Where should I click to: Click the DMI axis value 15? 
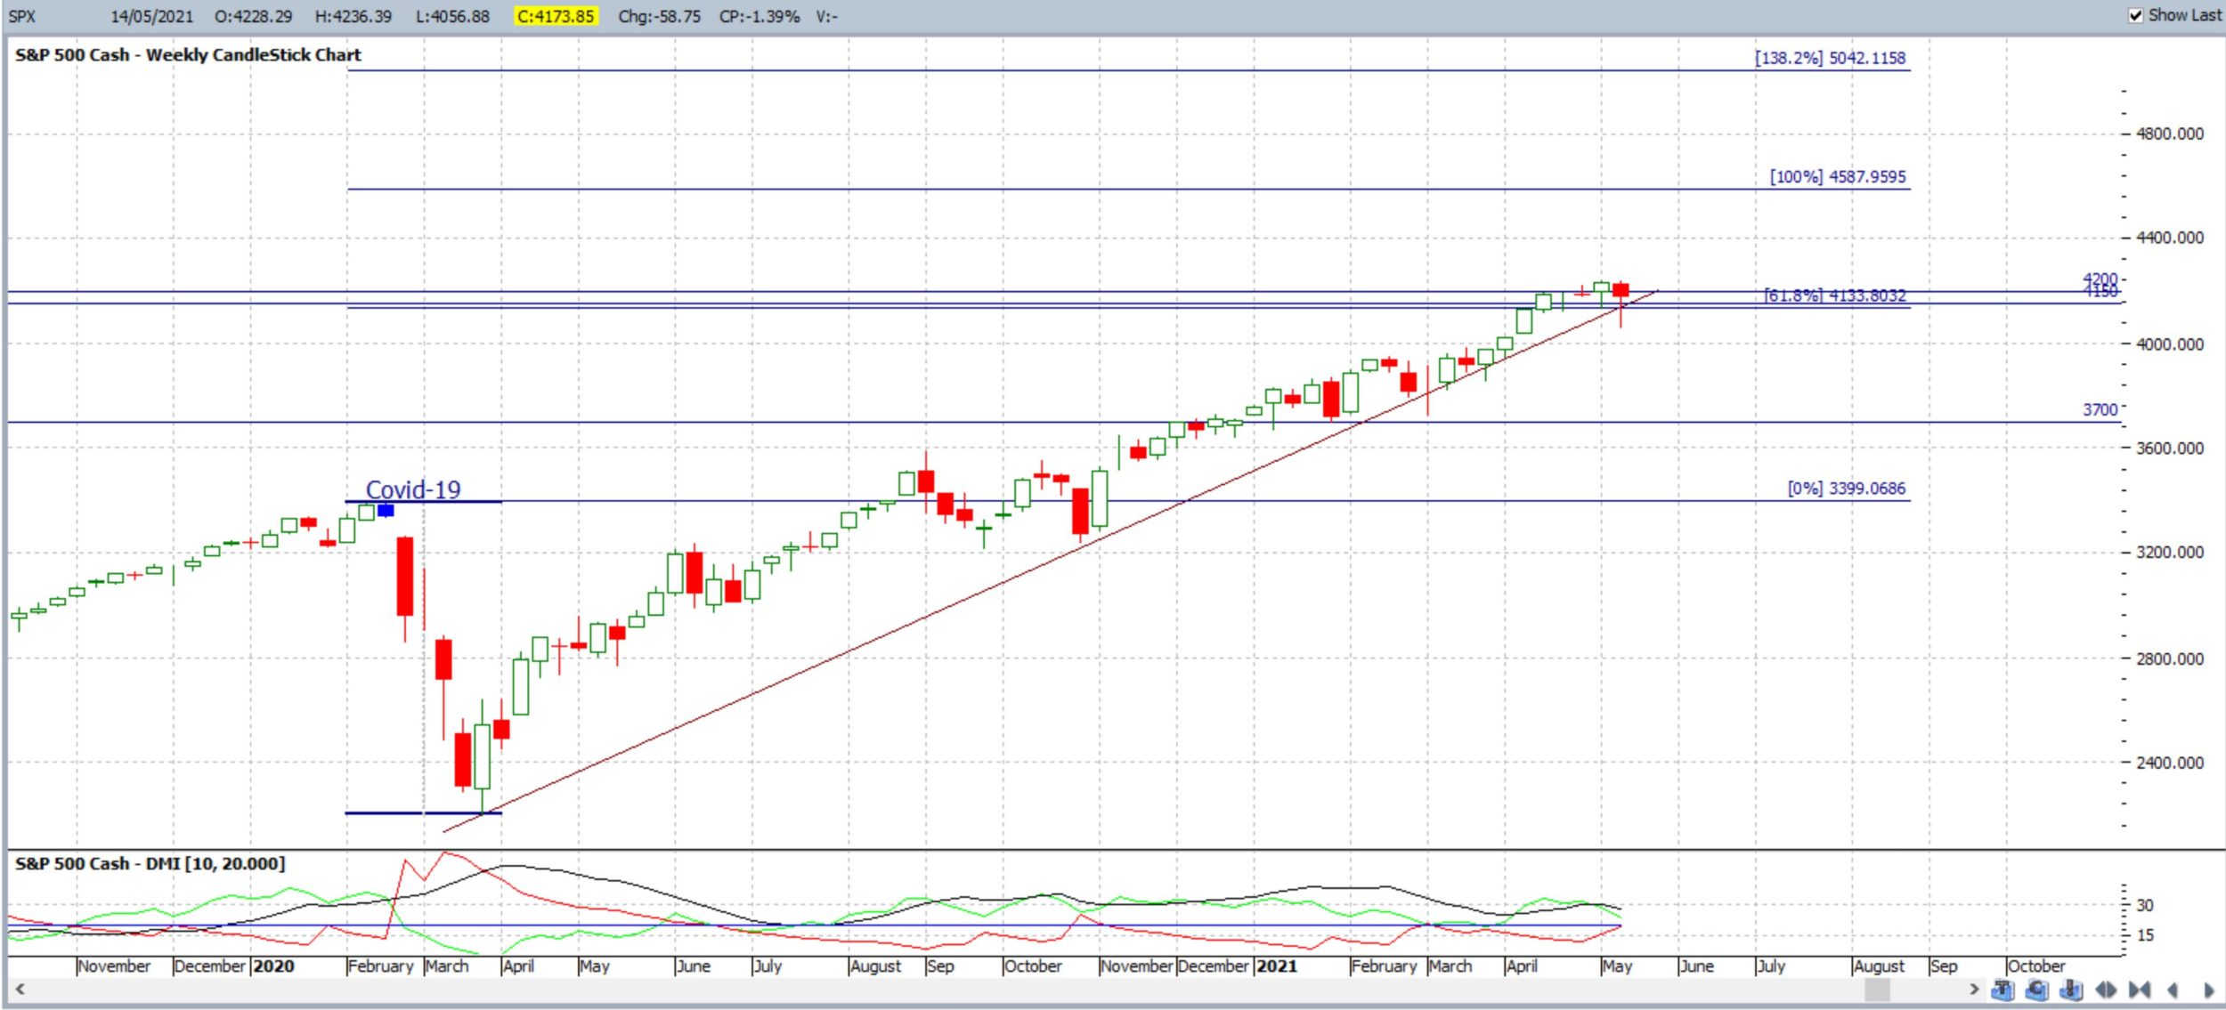(x=2145, y=935)
